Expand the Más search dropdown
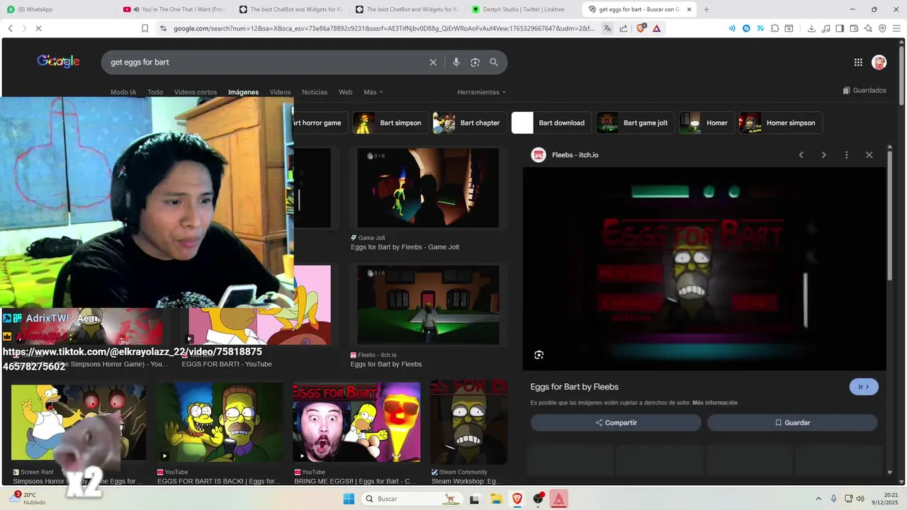This screenshot has width=907, height=510. tap(373, 92)
